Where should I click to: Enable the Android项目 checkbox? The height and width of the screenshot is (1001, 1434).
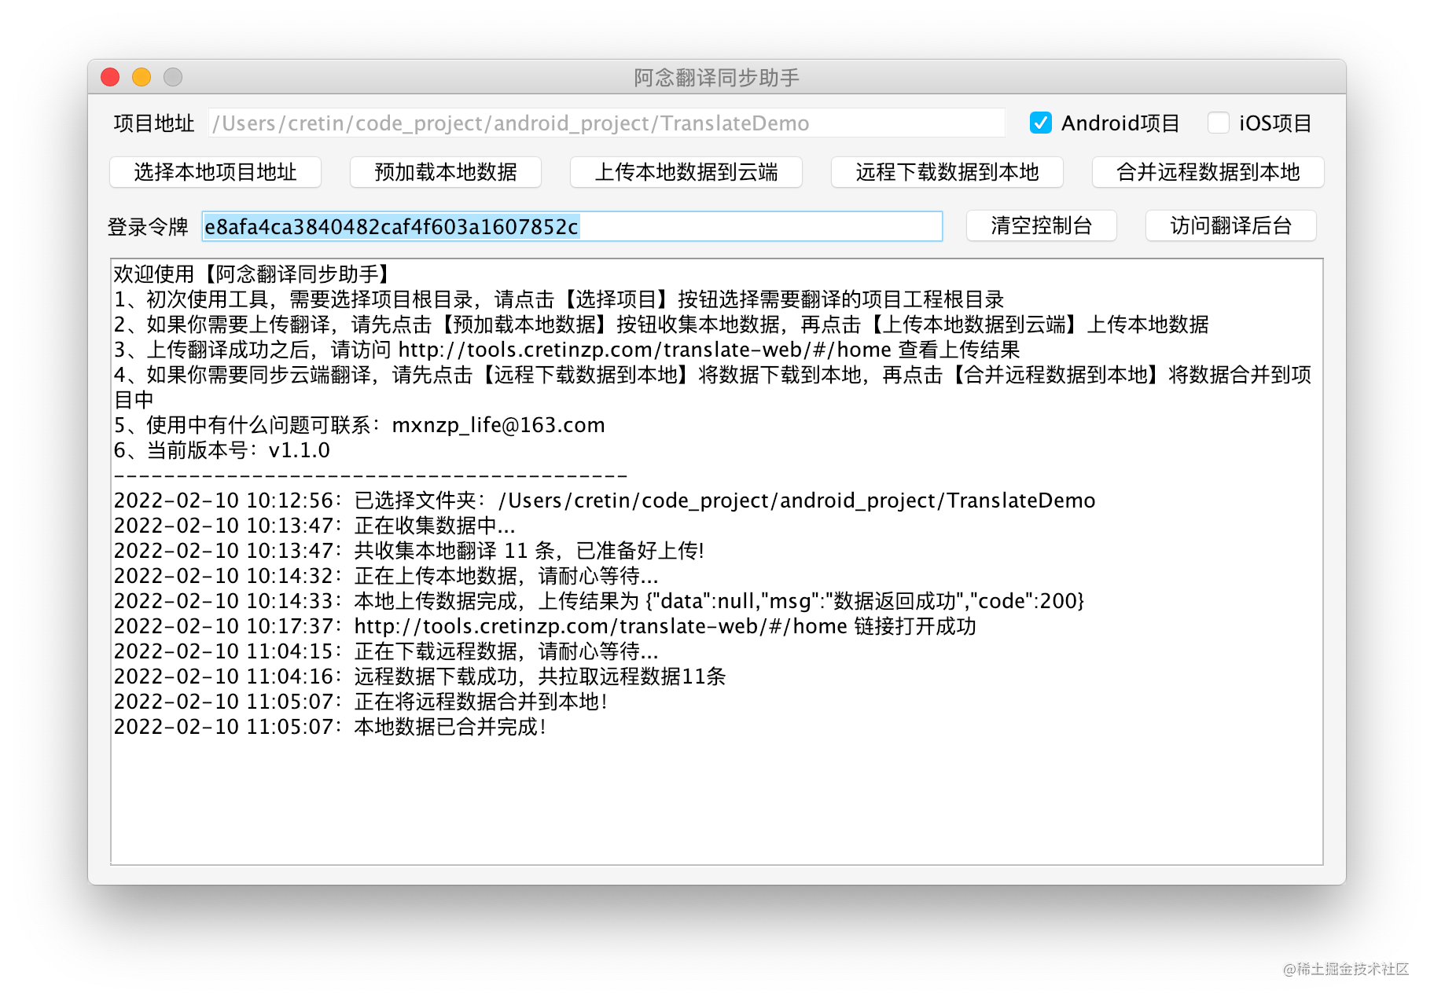click(x=1041, y=123)
